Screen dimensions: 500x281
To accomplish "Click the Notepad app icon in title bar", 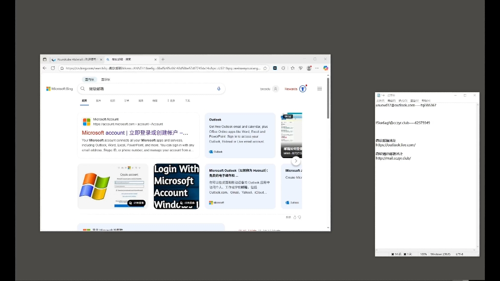I will [378, 95].
